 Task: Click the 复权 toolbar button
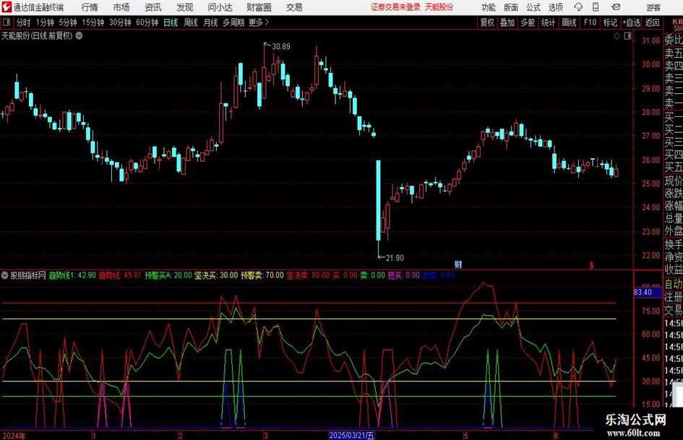tap(487, 22)
